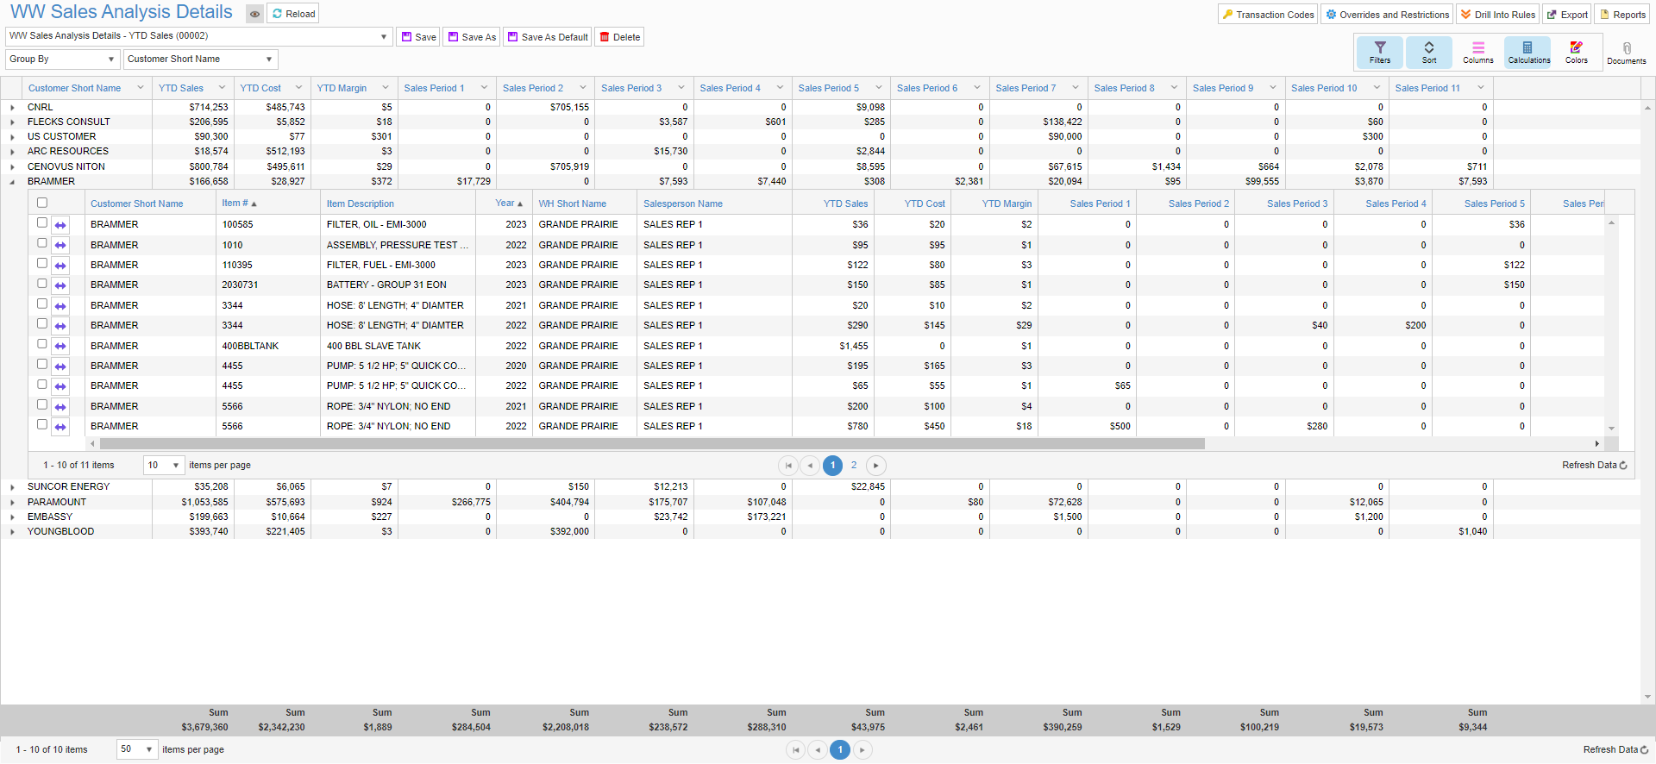Open the Documents attachment icon
This screenshot has height=764, width=1656.
[x=1626, y=53]
